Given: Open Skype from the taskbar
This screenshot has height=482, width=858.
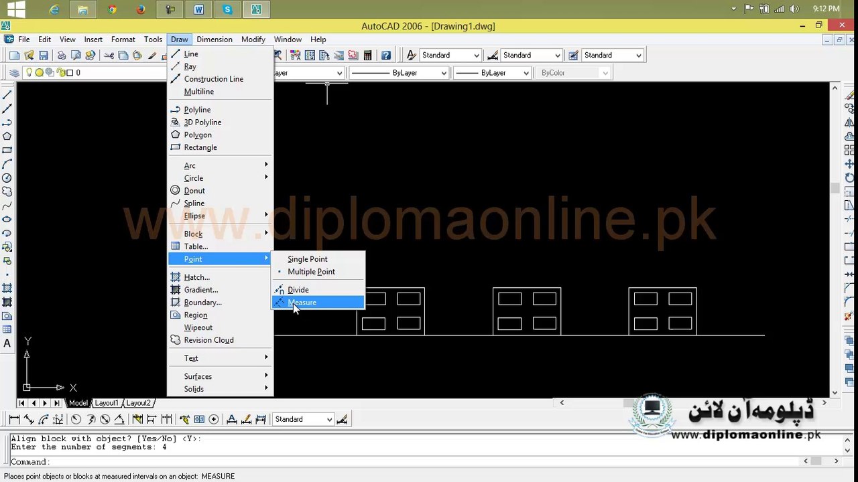Looking at the screenshot, I should click(x=227, y=9).
